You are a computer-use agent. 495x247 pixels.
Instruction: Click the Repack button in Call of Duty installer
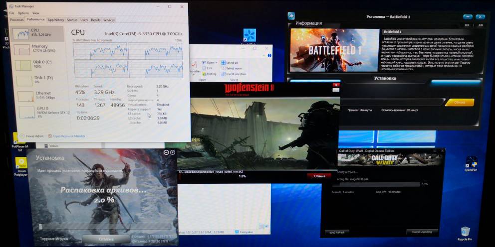[x=337, y=232]
